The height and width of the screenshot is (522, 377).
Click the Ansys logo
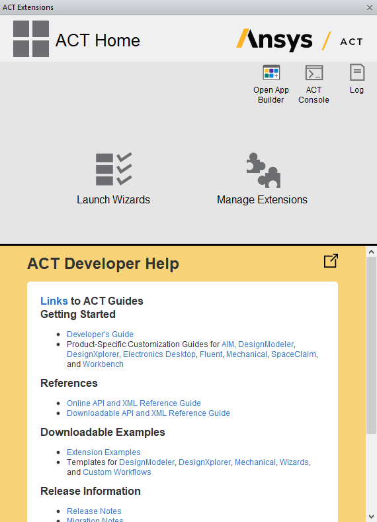pos(274,40)
